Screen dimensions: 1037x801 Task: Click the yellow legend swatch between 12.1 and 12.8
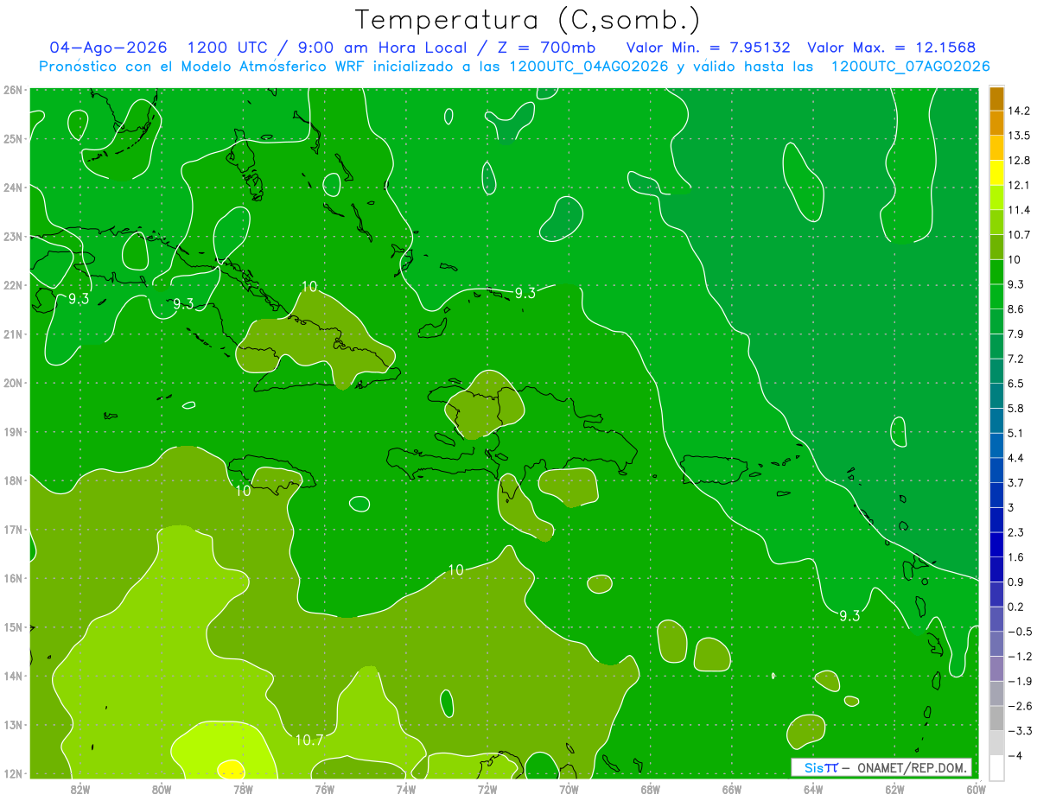[996, 173]
